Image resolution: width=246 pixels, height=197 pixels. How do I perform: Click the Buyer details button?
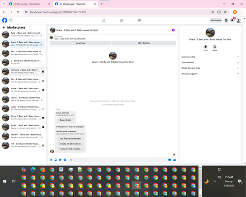tap(65, 120)
